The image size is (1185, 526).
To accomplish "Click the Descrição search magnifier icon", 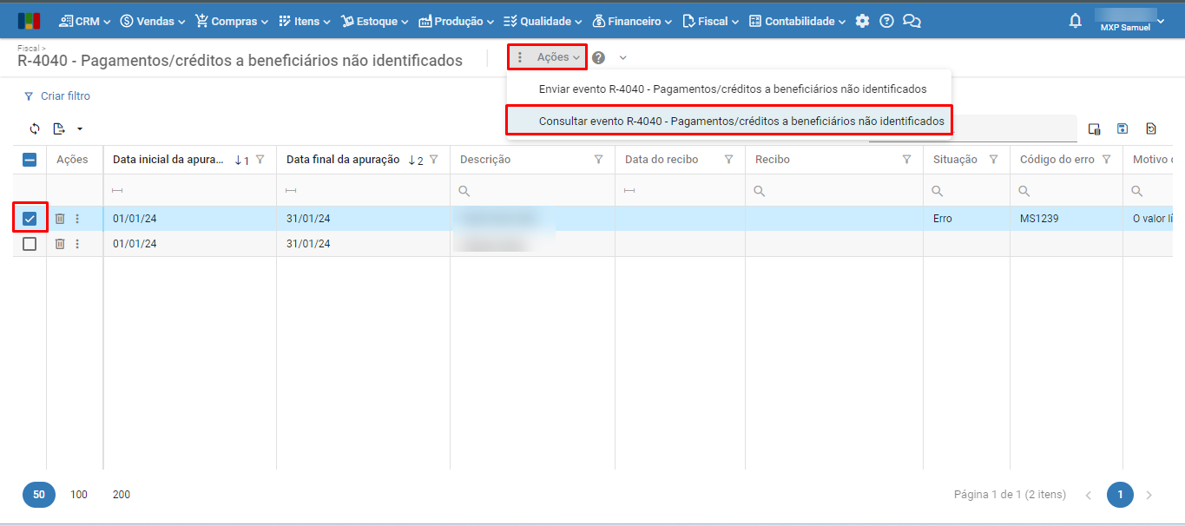I will (x=464, y=191).
